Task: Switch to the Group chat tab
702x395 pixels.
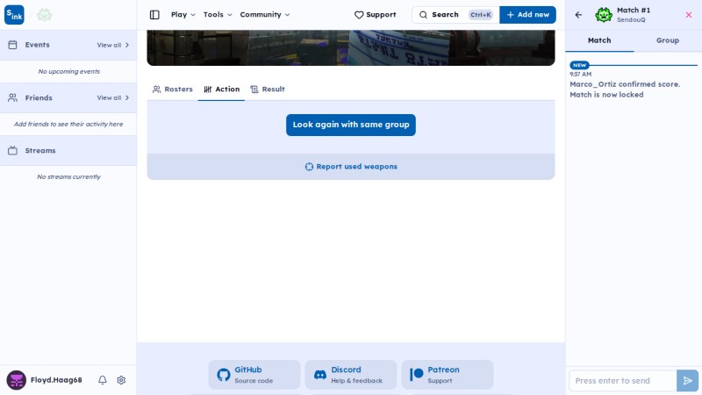Action: coord(668,40)
